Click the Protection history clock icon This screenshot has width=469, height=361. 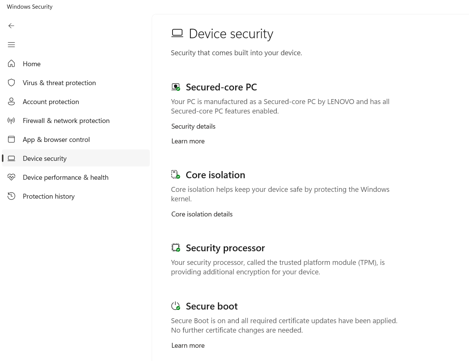click(11, 196)
